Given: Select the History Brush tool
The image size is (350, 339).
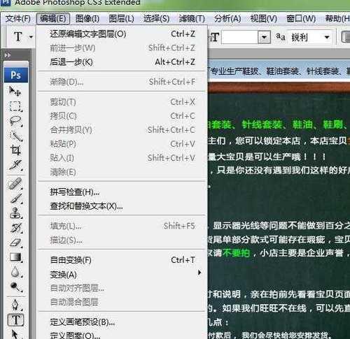Looking at the screenshot, I should tap(15, 228).
